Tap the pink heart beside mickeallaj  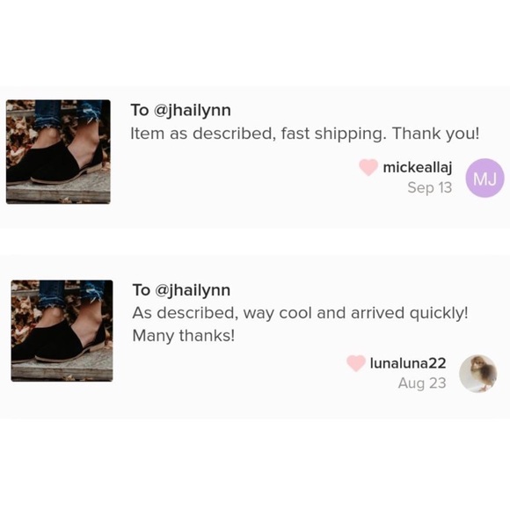(368, 167)
